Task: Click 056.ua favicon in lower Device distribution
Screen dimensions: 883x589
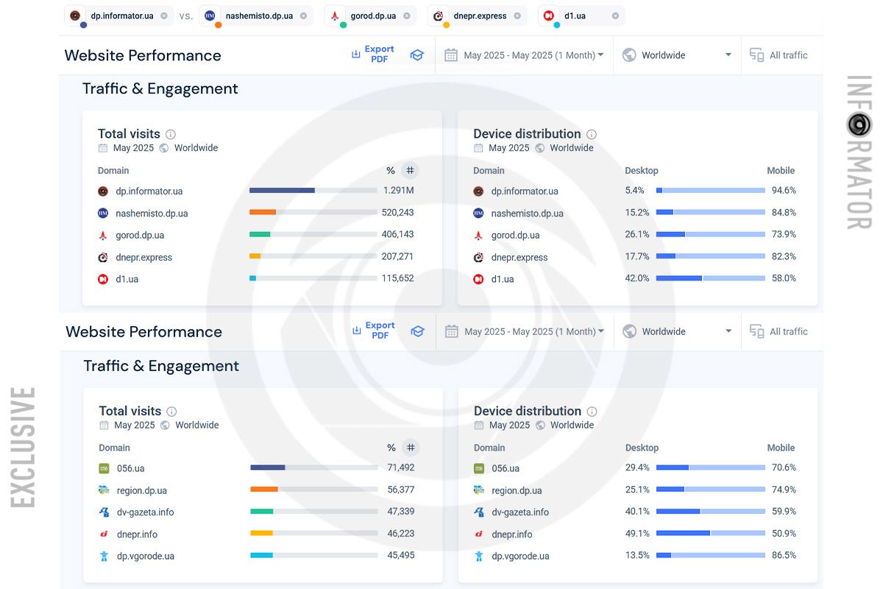Action: point(479,468)
